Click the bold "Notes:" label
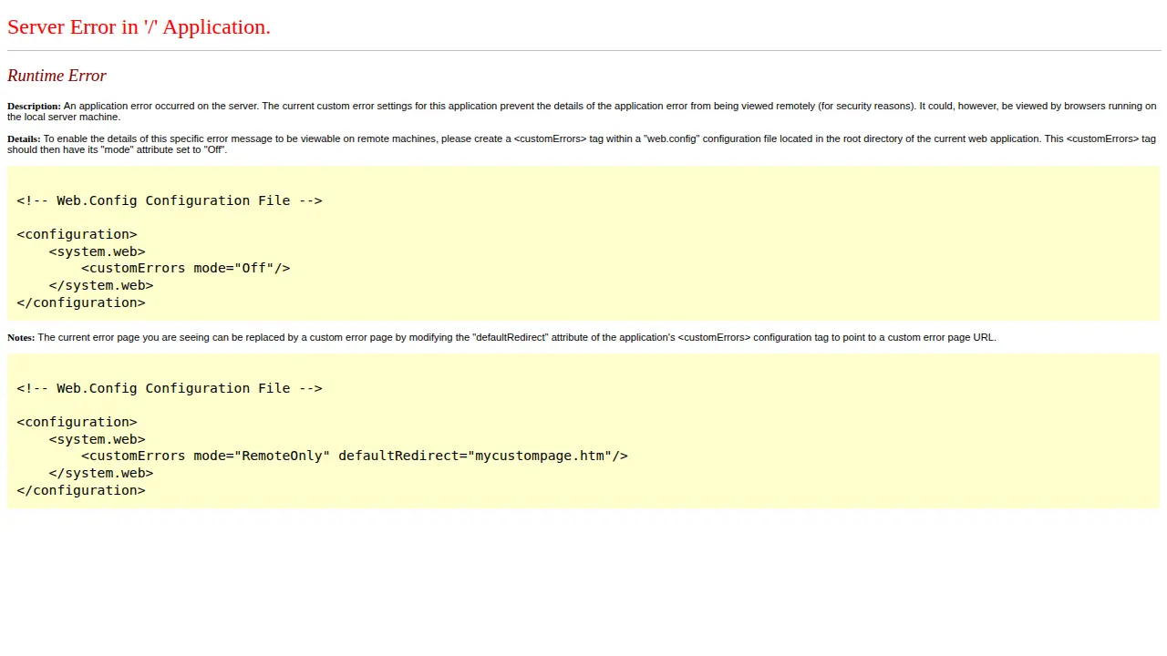The height and width of the screenshot is (656, 1167). pyautogui.click(x=21, y=338)
